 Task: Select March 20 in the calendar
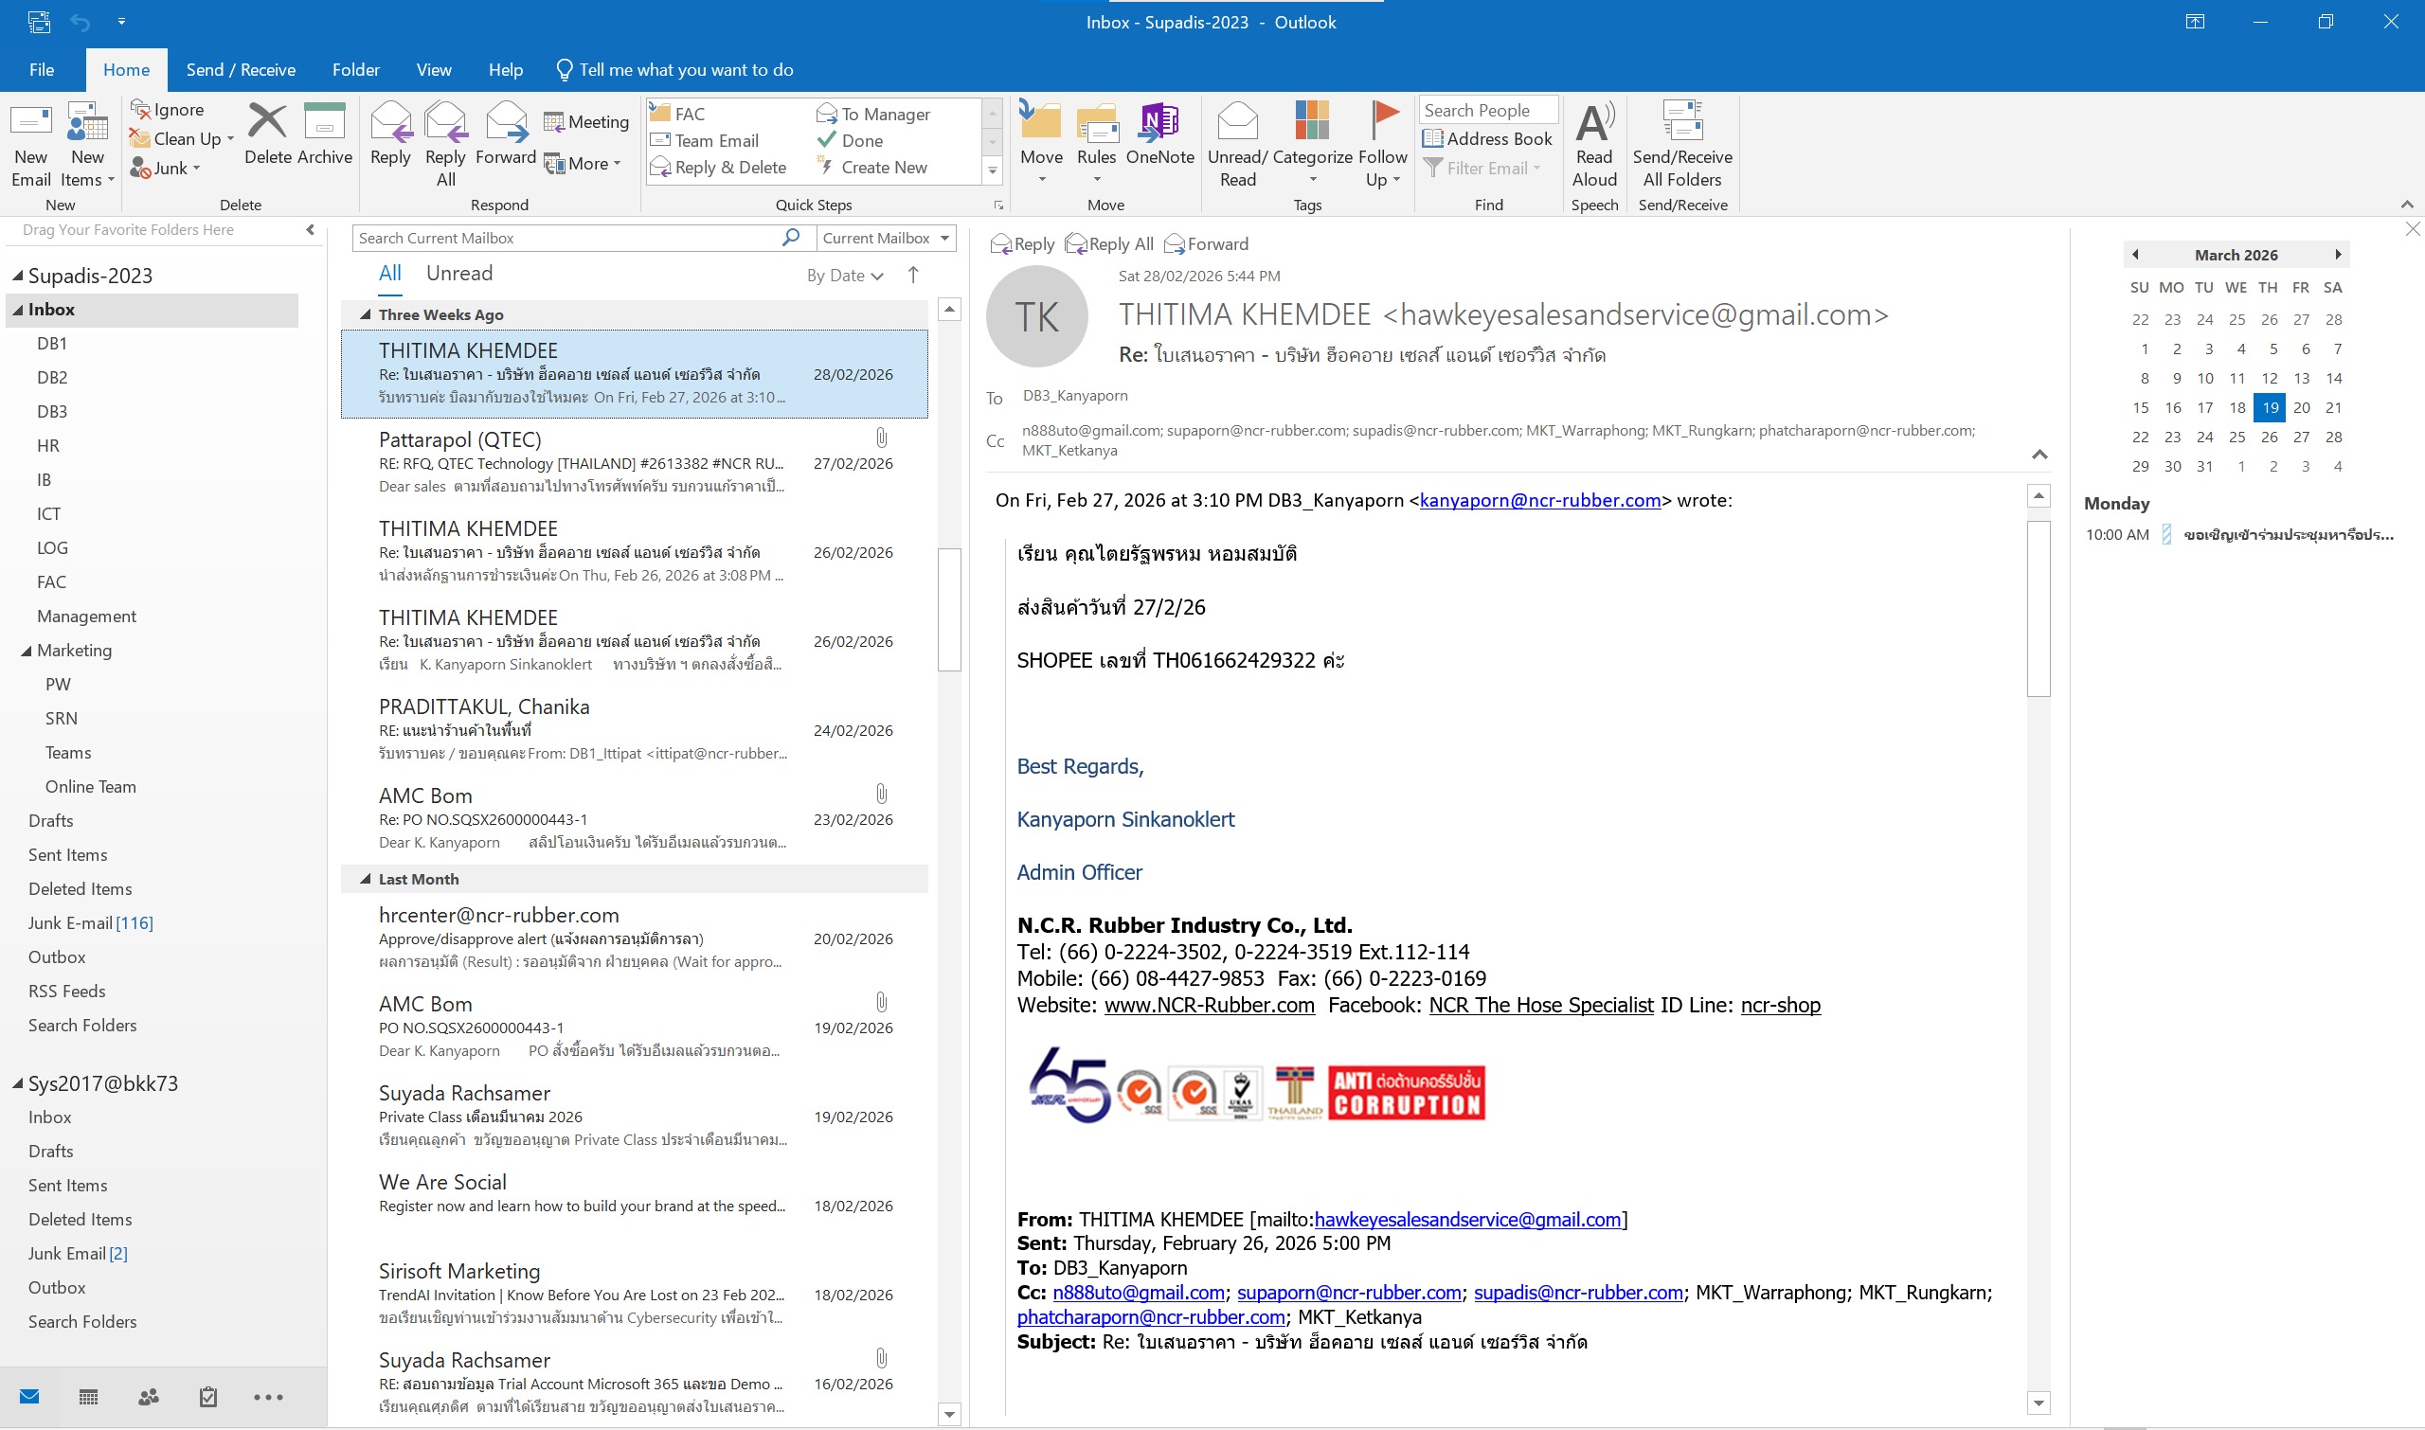[2301, 407]
